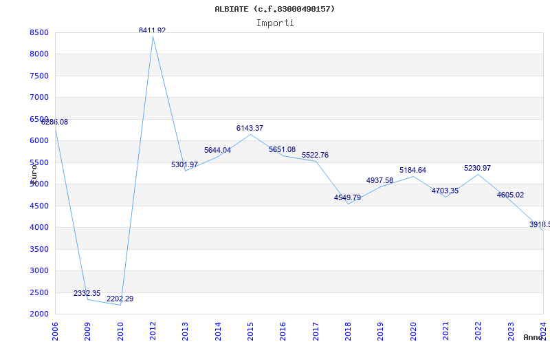Viewport: 550px width, 344px height.
Task: Click the y-axis value 3500
Action: pyautogui.click(x=39, y=249)
